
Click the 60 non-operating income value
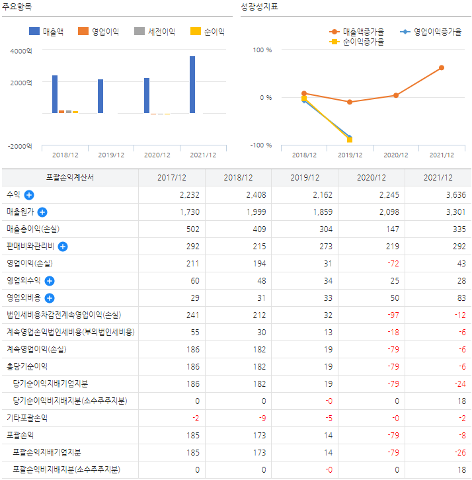click(x=195, y=281)
